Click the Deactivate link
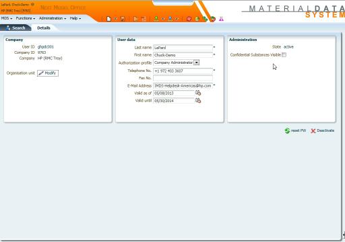Image resolution: width=345 pixels, height=242 pixels. 325,130
